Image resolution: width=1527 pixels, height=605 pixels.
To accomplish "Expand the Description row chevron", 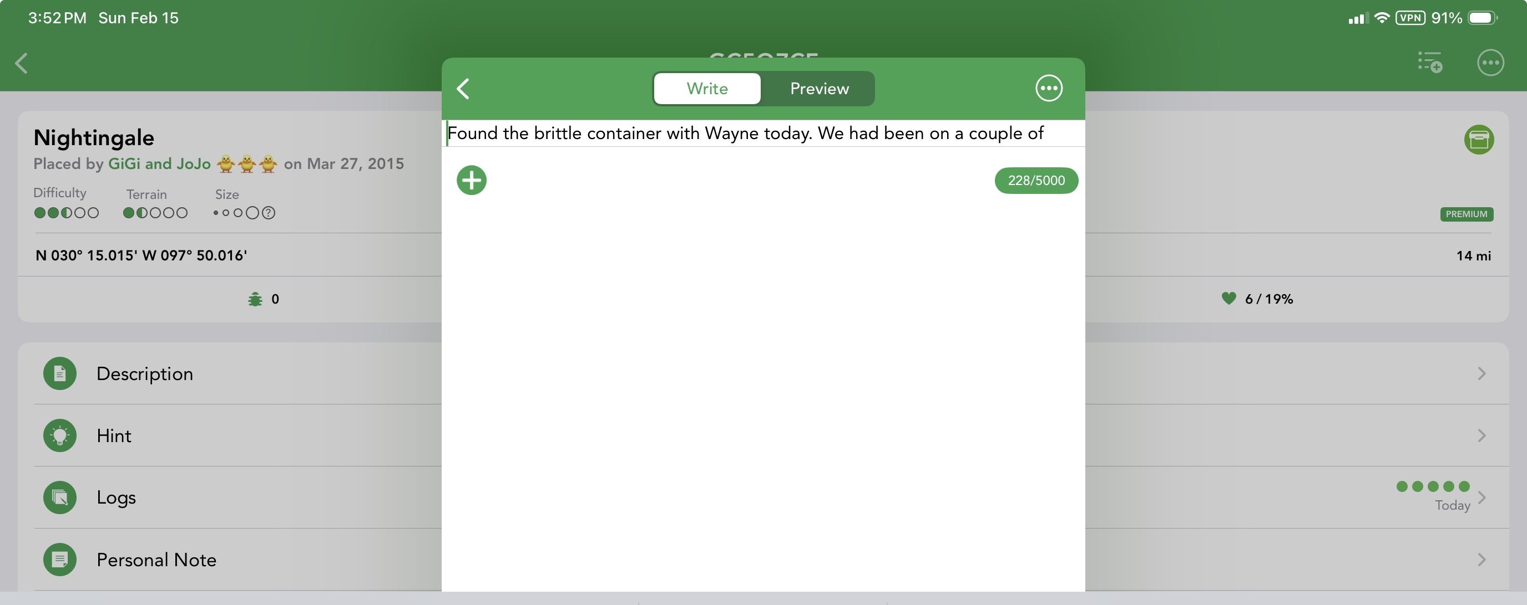I will 1482,373.
